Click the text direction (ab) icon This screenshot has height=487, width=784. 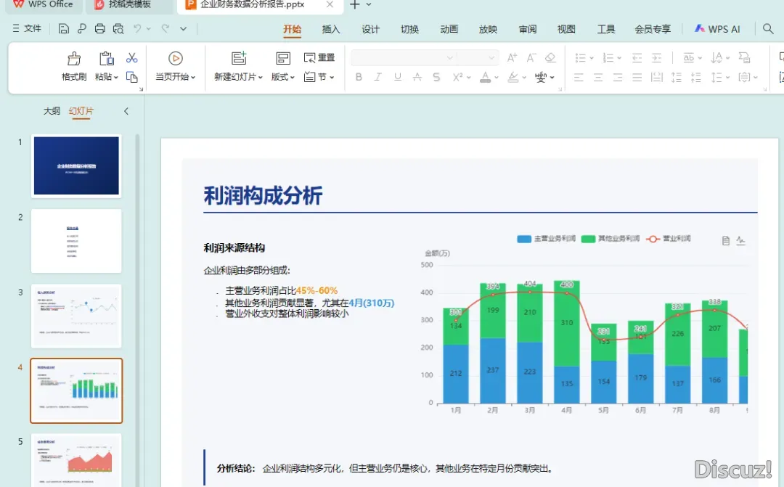[688, 58]
